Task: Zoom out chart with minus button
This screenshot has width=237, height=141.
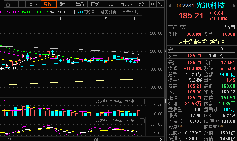Action: point(22,4)
